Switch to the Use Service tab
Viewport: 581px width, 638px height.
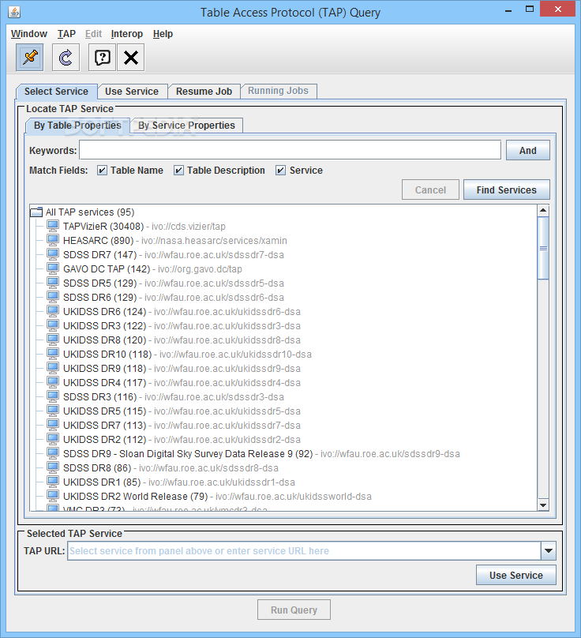[x=132, y=91]
